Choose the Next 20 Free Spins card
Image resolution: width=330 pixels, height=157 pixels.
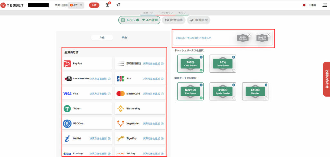[x=190, y=92]
